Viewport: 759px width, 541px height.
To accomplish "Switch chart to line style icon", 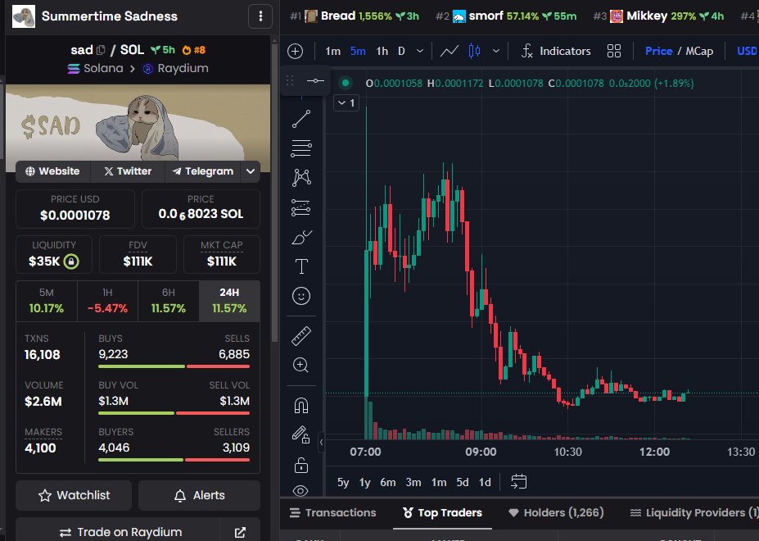I will 450,51.
